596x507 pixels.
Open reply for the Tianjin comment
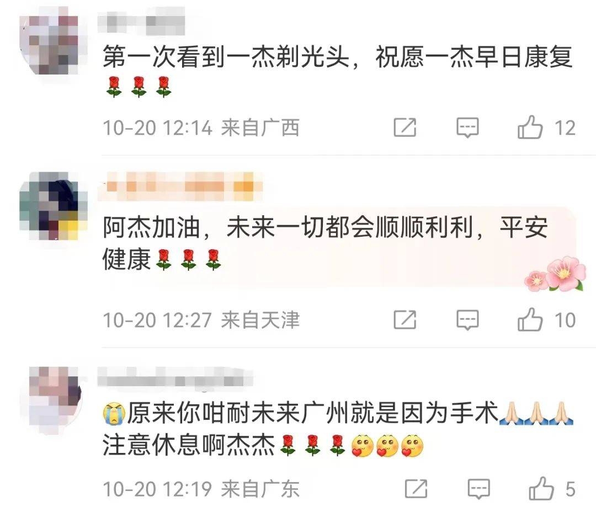click(467, 320)
